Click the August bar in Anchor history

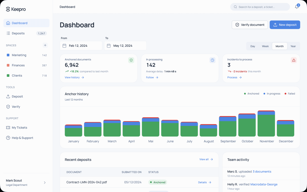point(208,130)
